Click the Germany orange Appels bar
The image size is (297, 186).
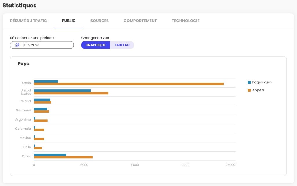tap(41, 111)
